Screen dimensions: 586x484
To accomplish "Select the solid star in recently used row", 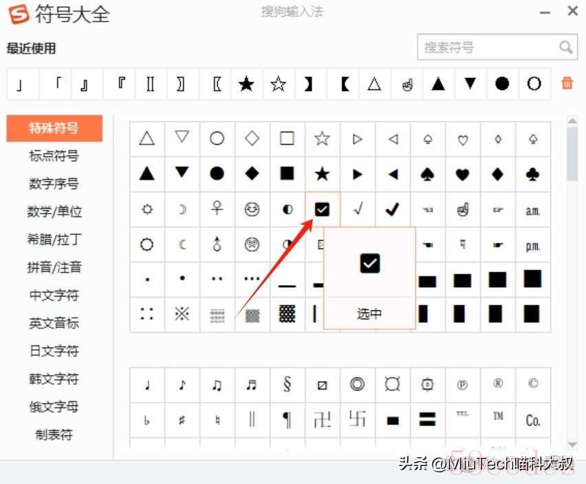I will (246, 84).
